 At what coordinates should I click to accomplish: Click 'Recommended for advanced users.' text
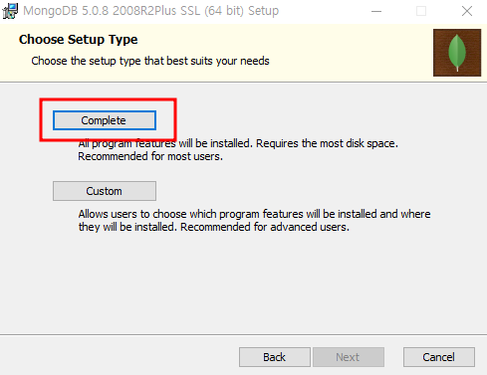click(x=265, y=227)
